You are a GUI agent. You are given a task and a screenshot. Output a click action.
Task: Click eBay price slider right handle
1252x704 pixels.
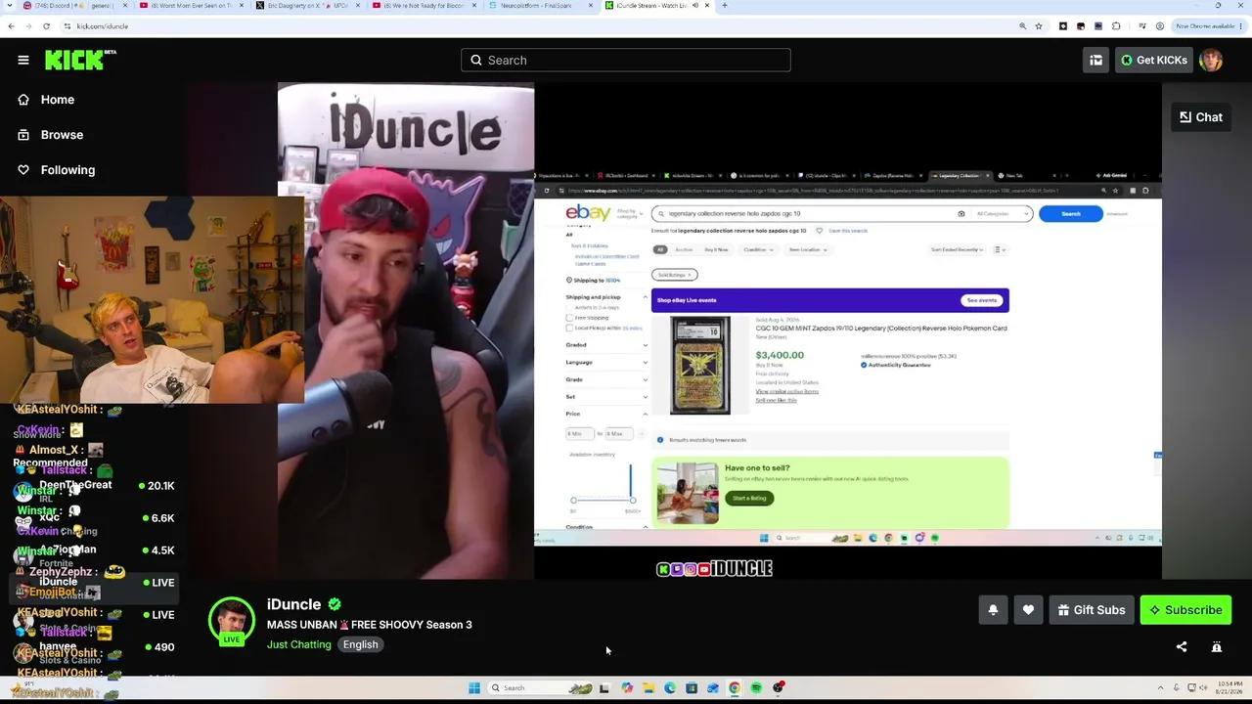632,501
